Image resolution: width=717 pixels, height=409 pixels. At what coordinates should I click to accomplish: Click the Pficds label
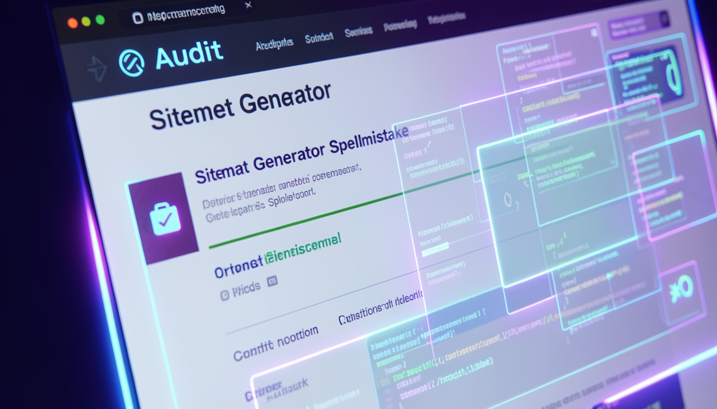pos(246,288)
